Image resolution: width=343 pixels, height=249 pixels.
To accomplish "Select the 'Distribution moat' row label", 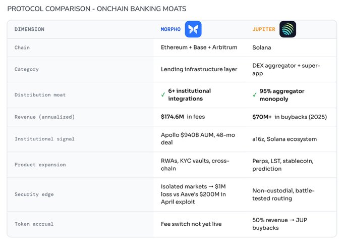I will click(40, 95).
